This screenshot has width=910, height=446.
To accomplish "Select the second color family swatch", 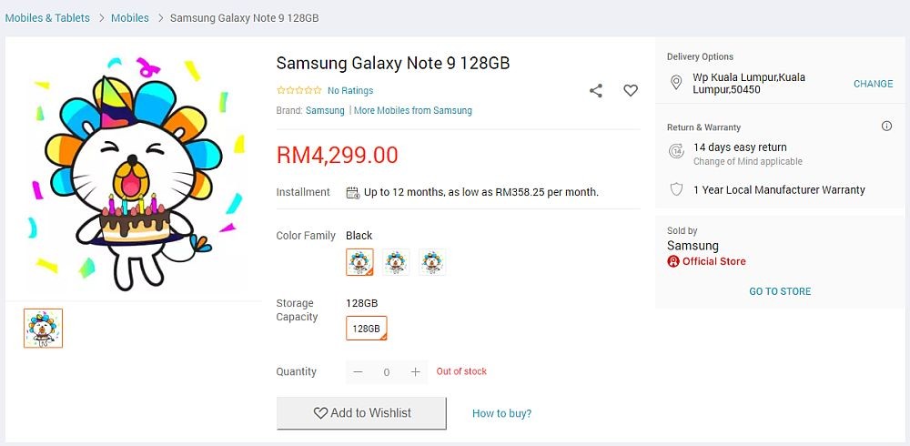I will click(x=396, y=262).
